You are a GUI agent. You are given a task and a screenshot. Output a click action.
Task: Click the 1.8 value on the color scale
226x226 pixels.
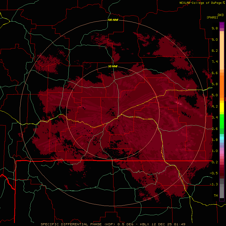(215, 140)
